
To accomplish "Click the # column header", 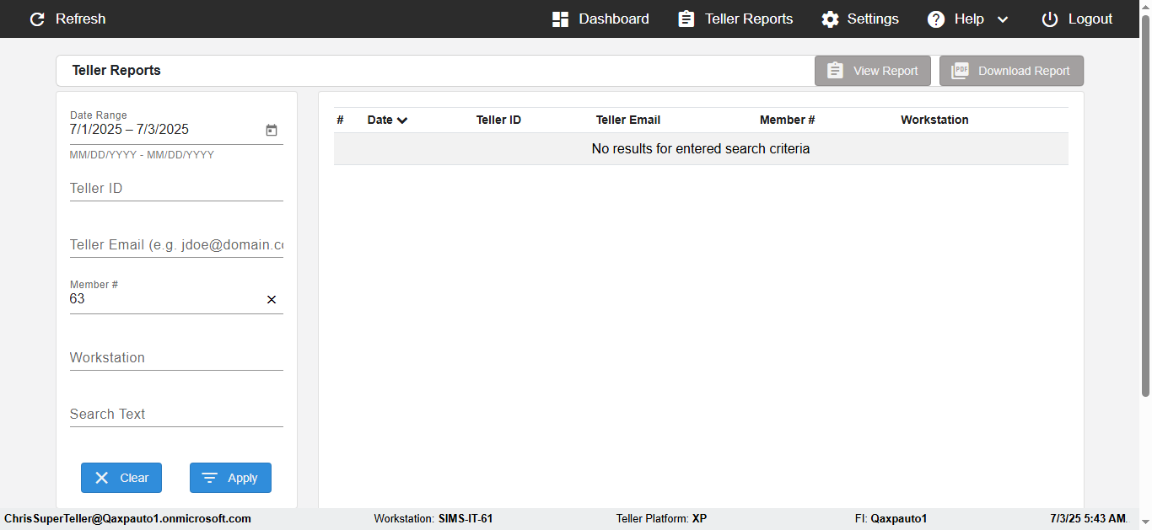I will click(340, 120).
